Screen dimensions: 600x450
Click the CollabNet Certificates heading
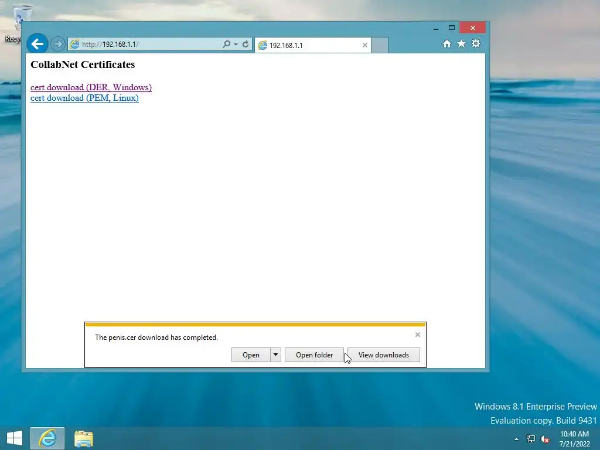tap(83, 64)
